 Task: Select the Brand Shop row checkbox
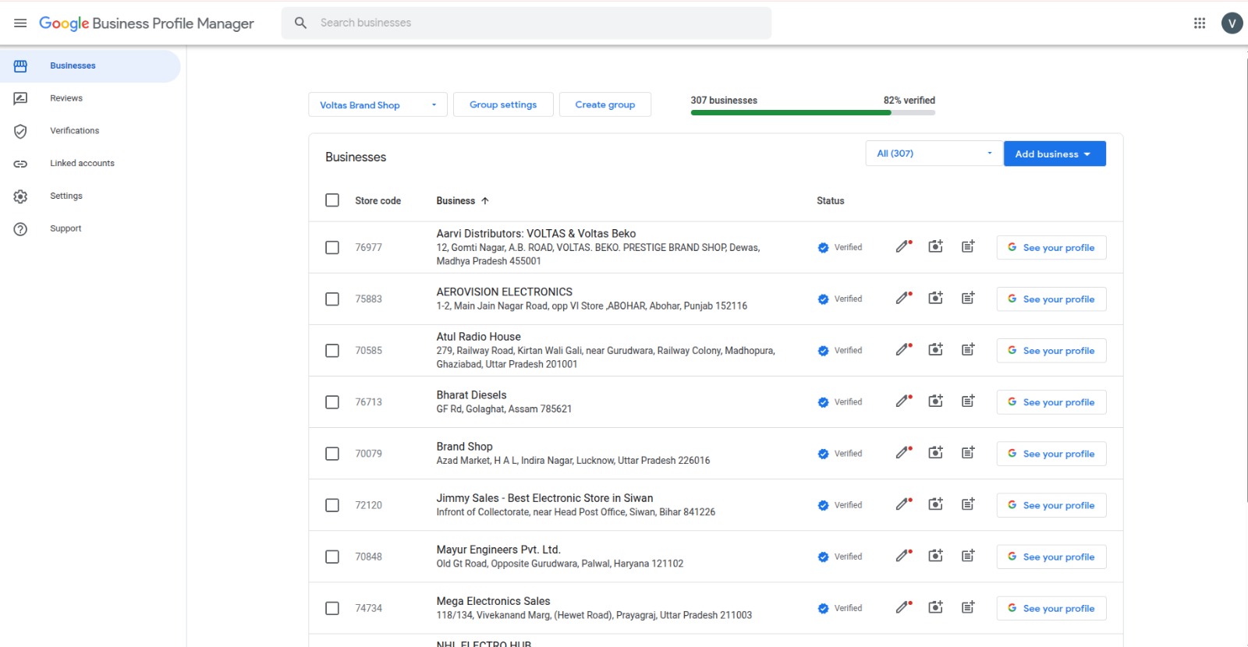332,454
